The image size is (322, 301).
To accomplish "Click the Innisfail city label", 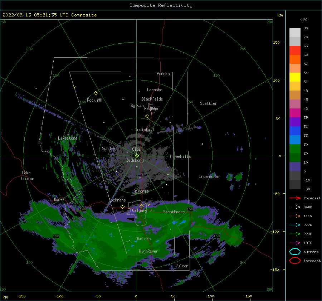I will tap(145, 130).
